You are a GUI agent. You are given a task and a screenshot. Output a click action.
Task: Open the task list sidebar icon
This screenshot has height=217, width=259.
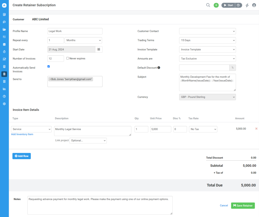pyautogui.click(x=4, y=37)
